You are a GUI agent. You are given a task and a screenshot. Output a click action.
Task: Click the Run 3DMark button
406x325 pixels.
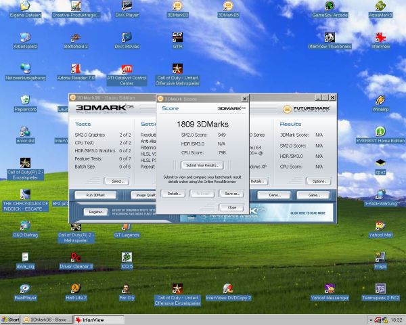(95, 195)
